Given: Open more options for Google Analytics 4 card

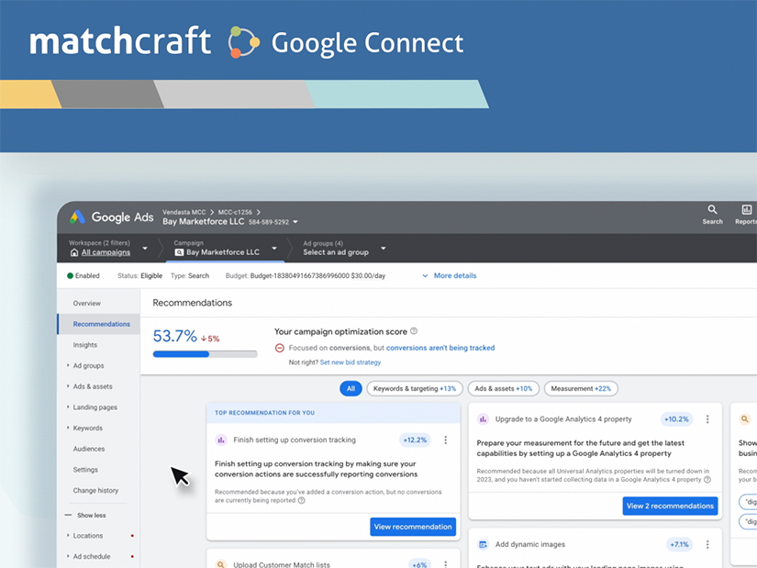Looking at the screenshot, I should pos(707,419).
